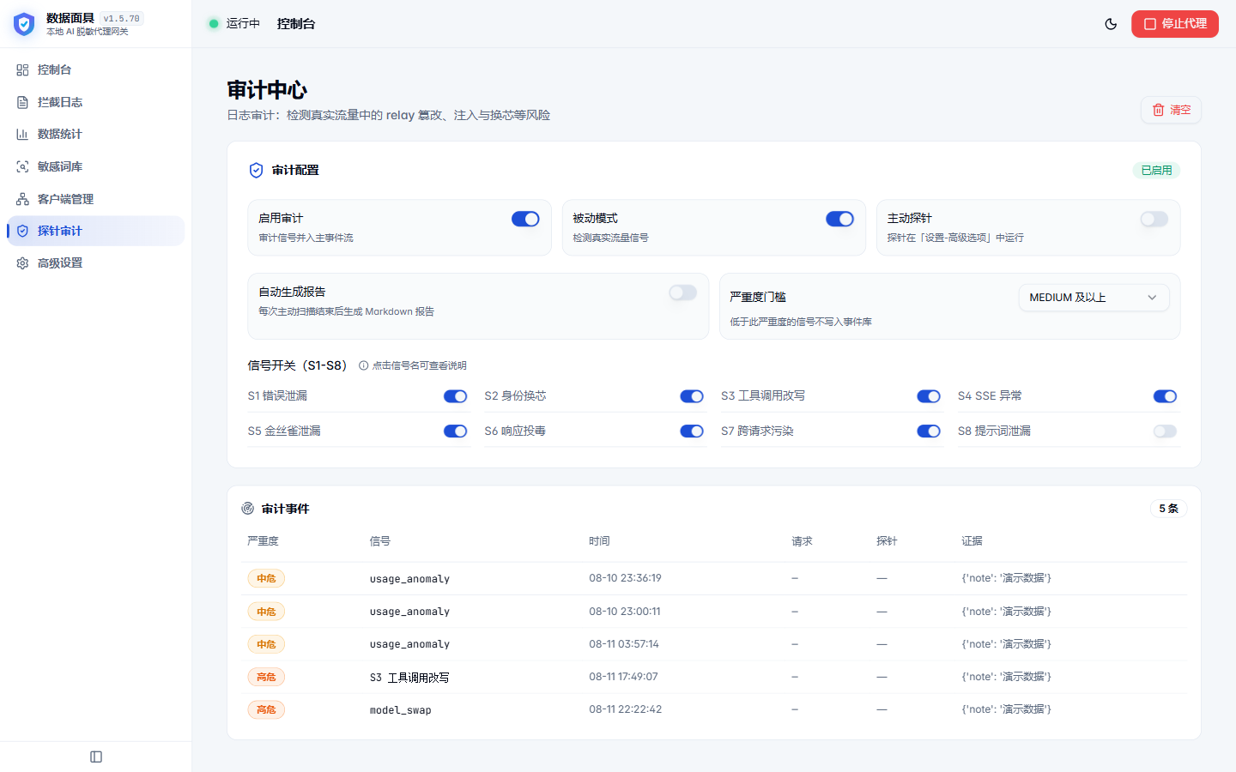Image resolution: width=1236 pixels, height=772 pixels.
Task: Open 数据统计 in the sidebar
Action: click(95, 135)
